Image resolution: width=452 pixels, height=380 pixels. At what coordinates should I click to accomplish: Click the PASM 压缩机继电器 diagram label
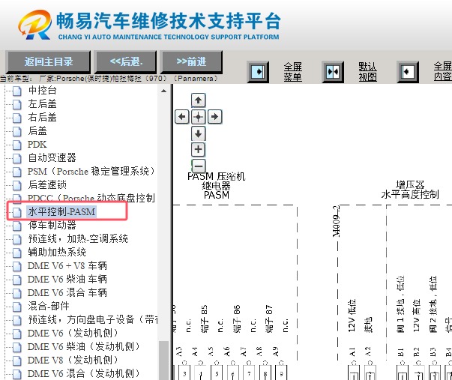pyautogui.click(x=216, y=185)
